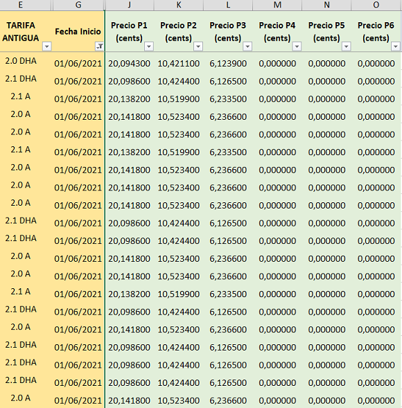Select the first 2.0 DHA tariff cell
The width and height of the screenshot is (402, 408).
[21, 61]
